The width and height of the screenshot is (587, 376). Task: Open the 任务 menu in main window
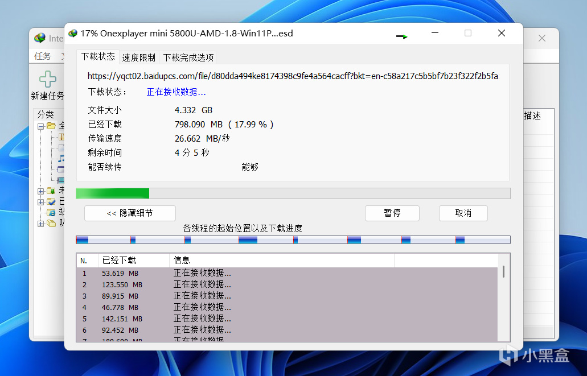[x=43, y=56]
